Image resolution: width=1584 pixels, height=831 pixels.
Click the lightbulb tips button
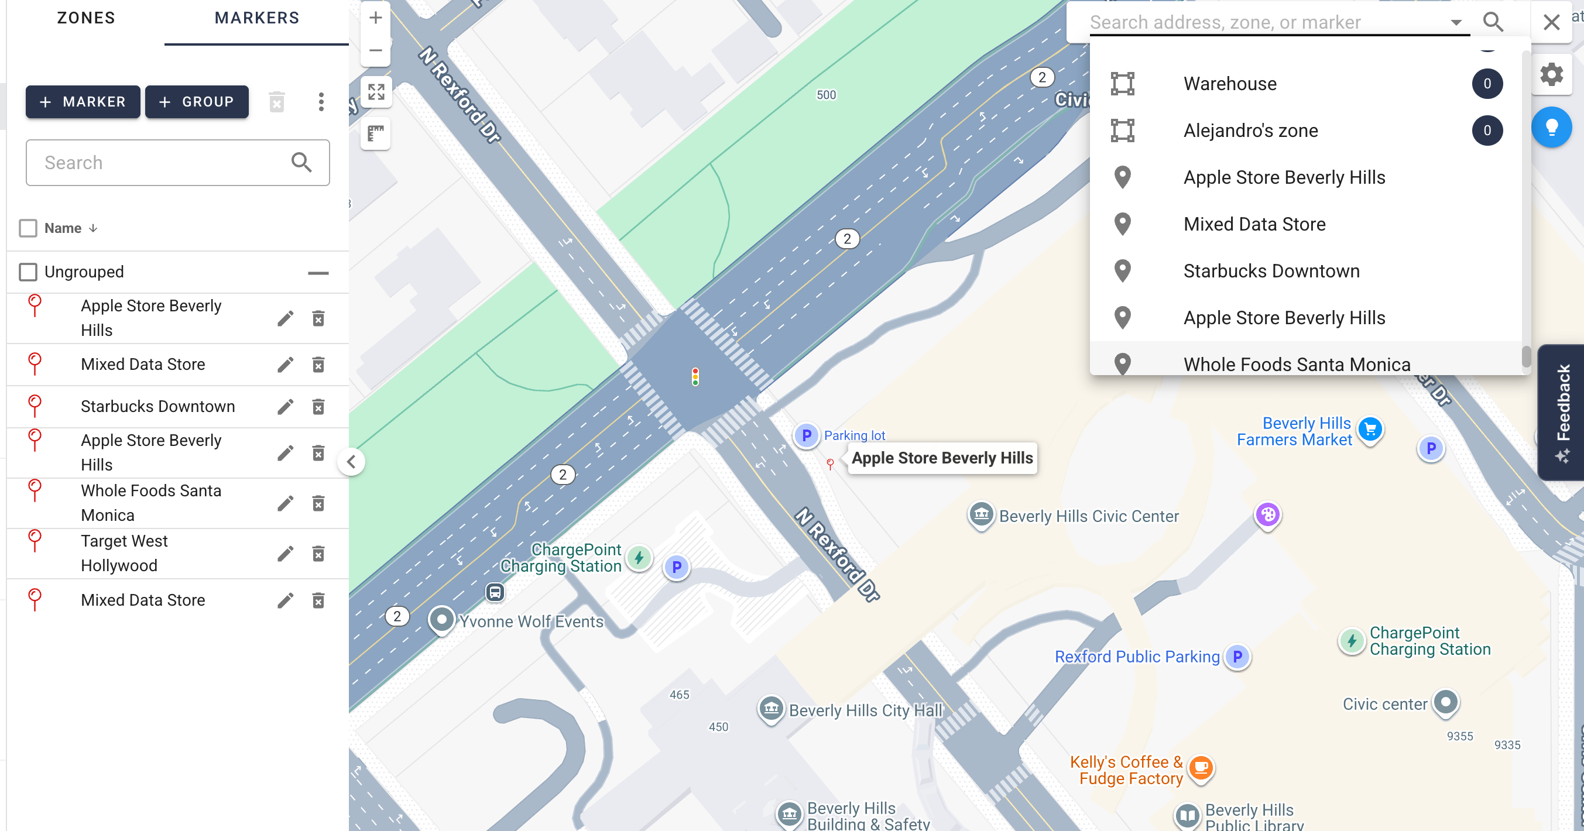point(1551,127)
